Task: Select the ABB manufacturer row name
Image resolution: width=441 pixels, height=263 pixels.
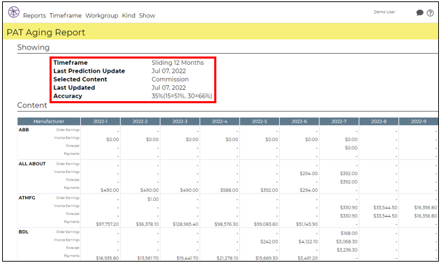Action: tap(24, 130)
